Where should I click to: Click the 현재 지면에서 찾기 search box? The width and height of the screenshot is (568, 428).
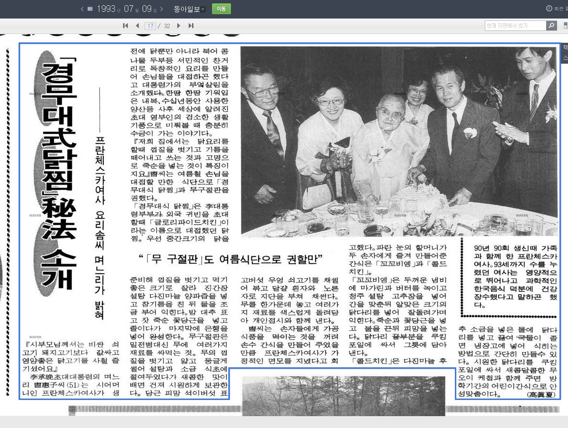pyautogui.click(x=515, y=25)
